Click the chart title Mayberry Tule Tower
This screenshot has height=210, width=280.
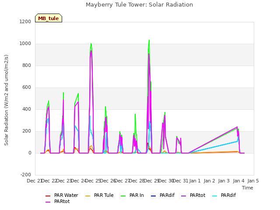pyautogui.click(x=139, y=5)
